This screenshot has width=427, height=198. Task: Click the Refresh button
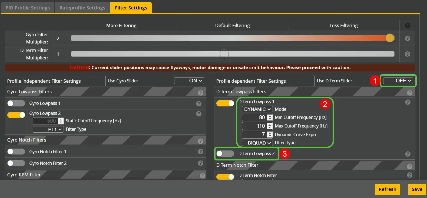pos(387,189)
